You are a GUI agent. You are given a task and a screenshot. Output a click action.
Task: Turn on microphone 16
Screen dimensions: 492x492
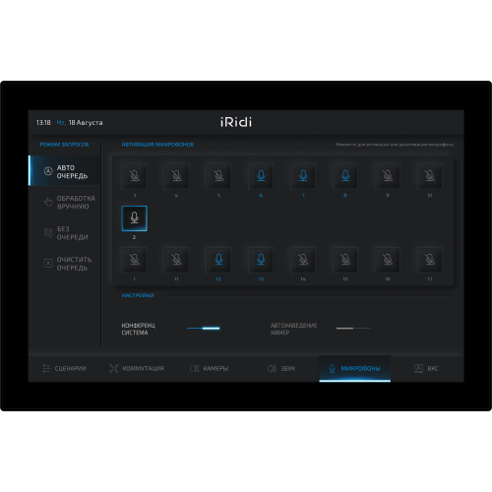388,260
